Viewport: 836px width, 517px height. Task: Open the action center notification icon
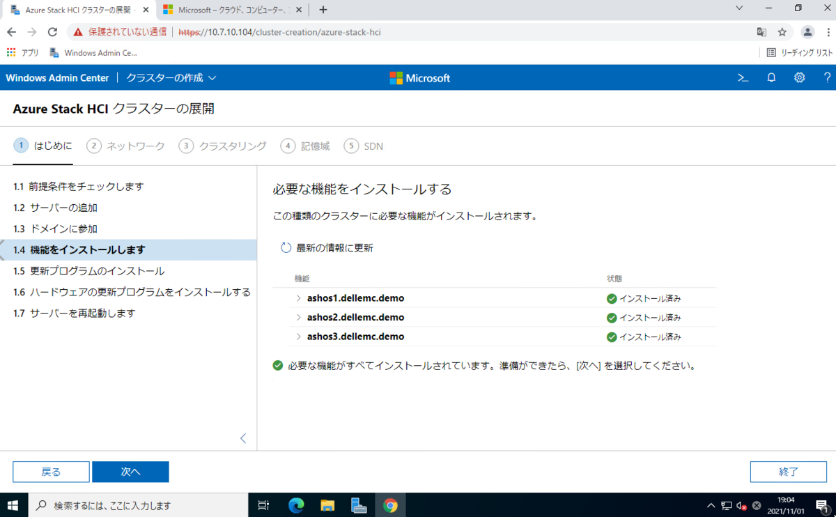pyautogui.click(x=821, y=505)
